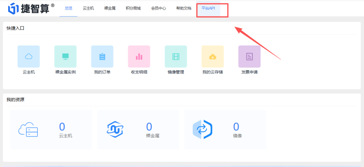
Task: Click the 发票申请 label
Action: (x=249, y=72)
